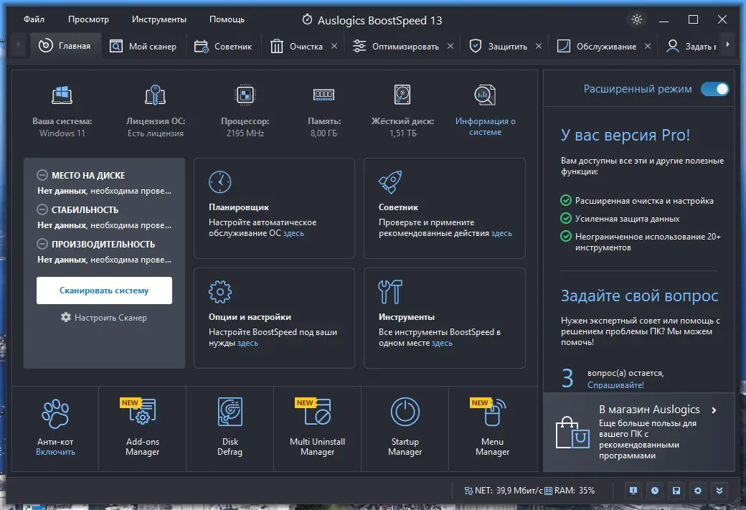This screenshot has height=510, width=746.
Task: Click the processor chip icon
Action: pos(245,95)
